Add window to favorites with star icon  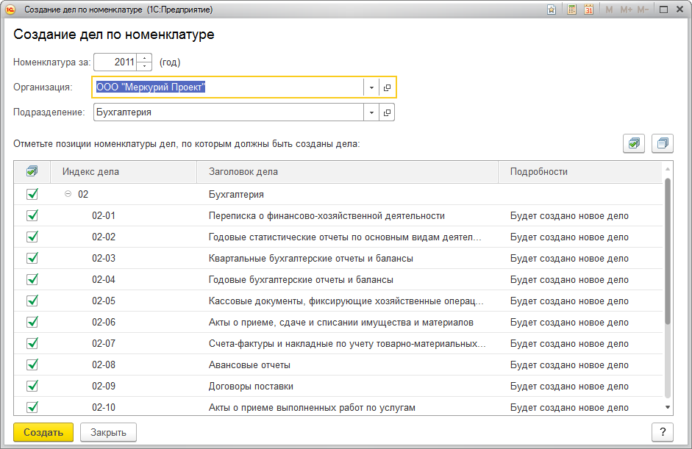click(x=552, y=10)
